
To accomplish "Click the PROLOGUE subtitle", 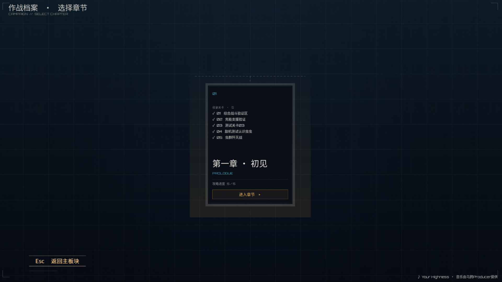I will coord(223,173).
